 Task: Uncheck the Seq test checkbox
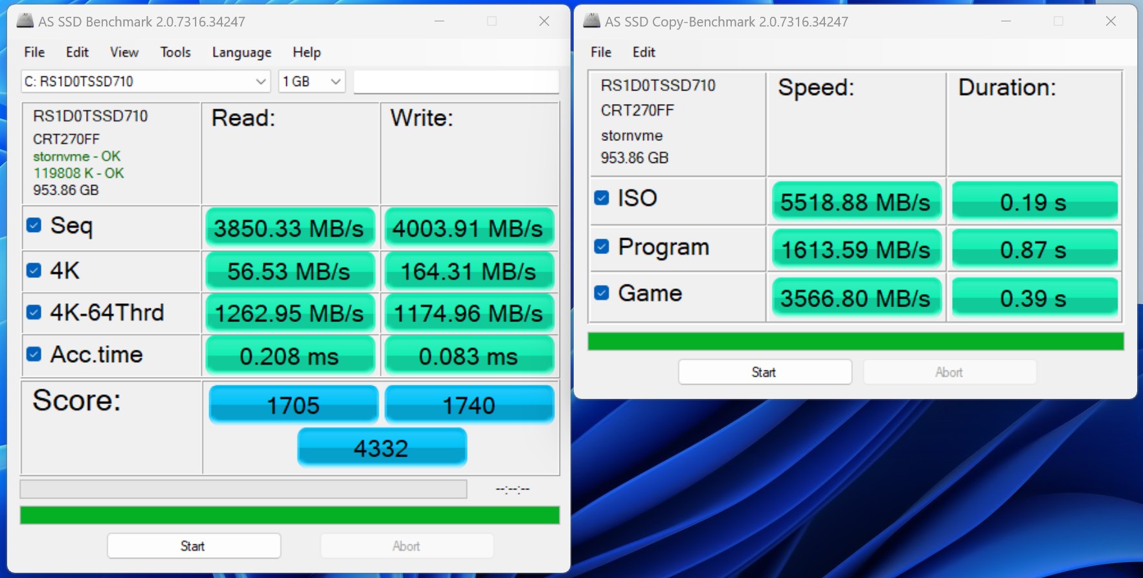(x=34, y=225)
